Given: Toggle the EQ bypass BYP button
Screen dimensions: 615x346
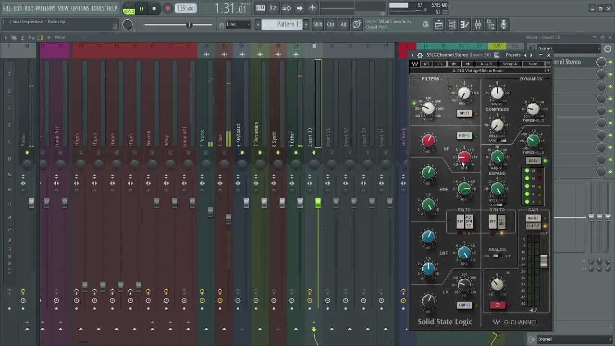Looking at the screenshot, I should tap(460, 222).
